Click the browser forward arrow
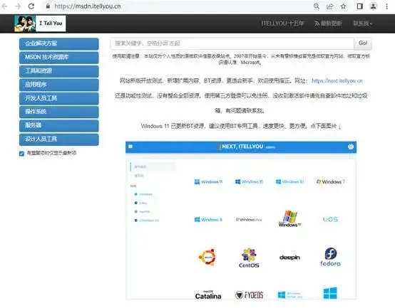Screen dimensions: 395x308 tap(18, 6)
